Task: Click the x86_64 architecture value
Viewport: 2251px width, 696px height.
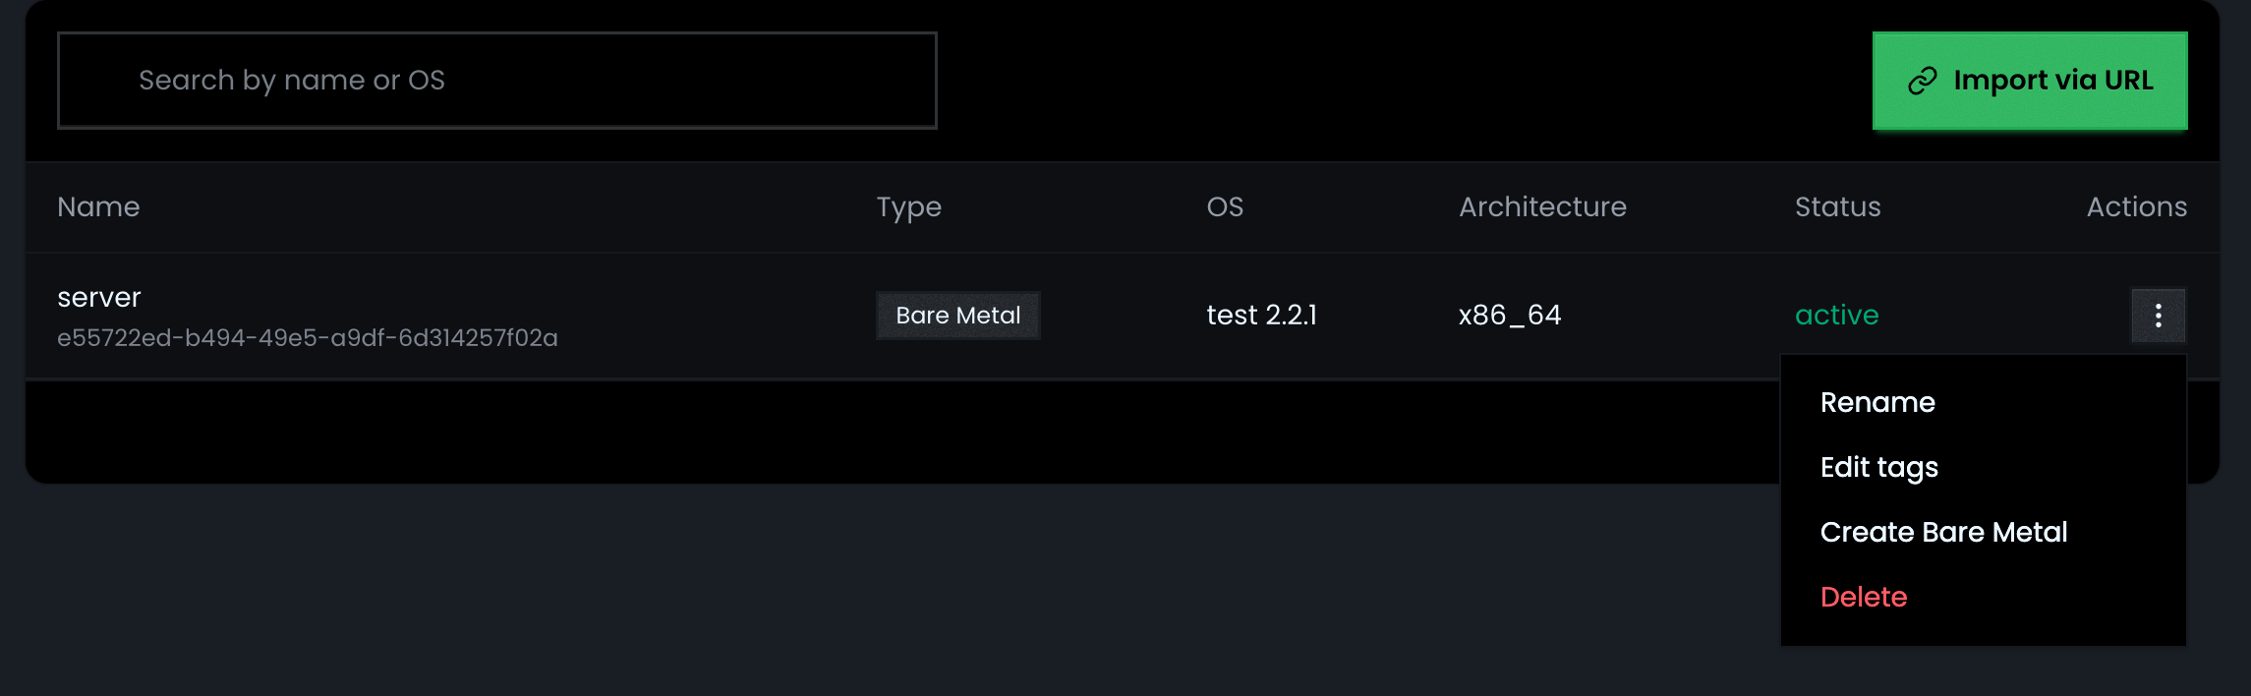Action: pyautogui.click(x=1509, y=315)
